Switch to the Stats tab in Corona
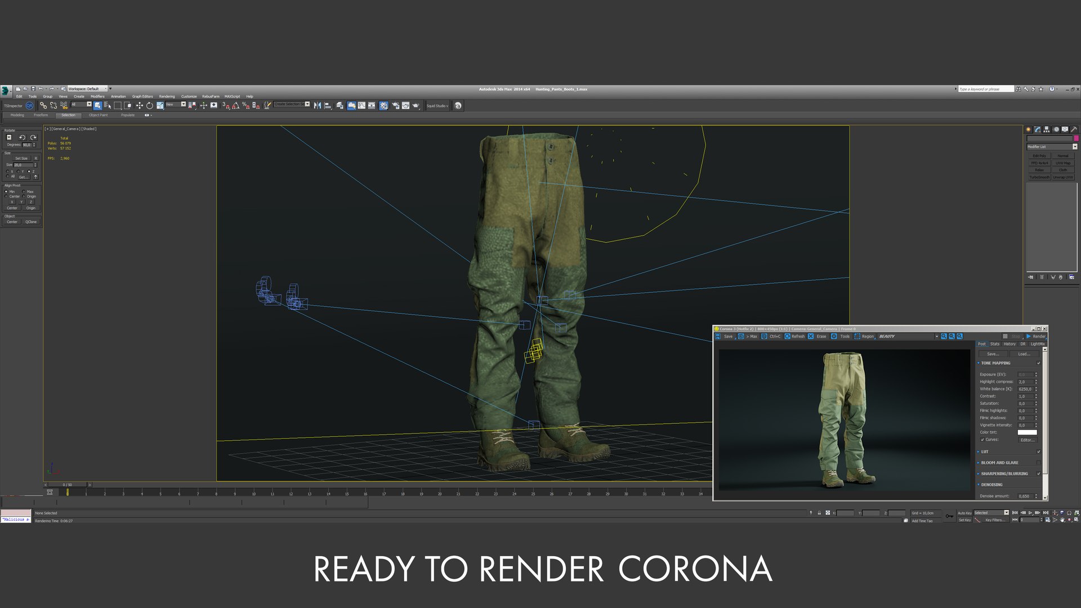The height and width of the screenshot is (608, 1081). click(x=995, y=344)
